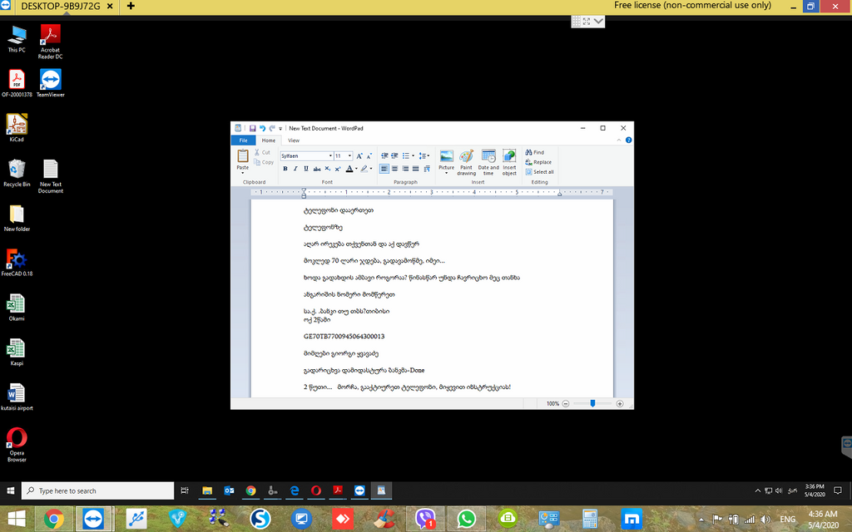Click the Cut button
This screenshot has height=532, width=852.
(x=262, y=153)
